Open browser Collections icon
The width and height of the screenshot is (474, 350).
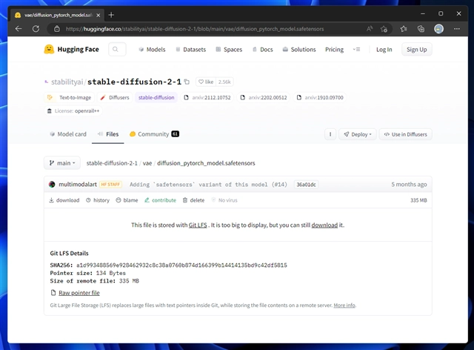pyautogui.click(x=421, y=29)
